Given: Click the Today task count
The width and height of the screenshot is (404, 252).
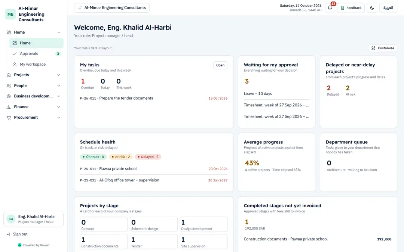Looking at the screenshot, I should 103,81.
